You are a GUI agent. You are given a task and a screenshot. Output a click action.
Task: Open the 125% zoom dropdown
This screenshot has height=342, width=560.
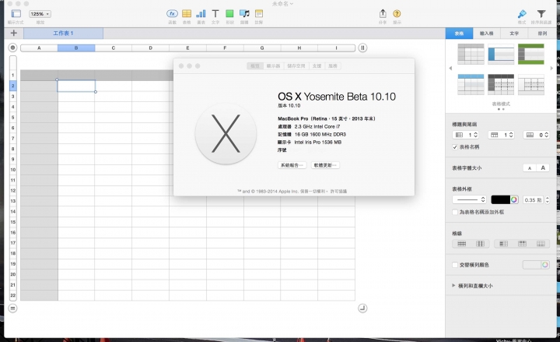(x=40, y=14)
